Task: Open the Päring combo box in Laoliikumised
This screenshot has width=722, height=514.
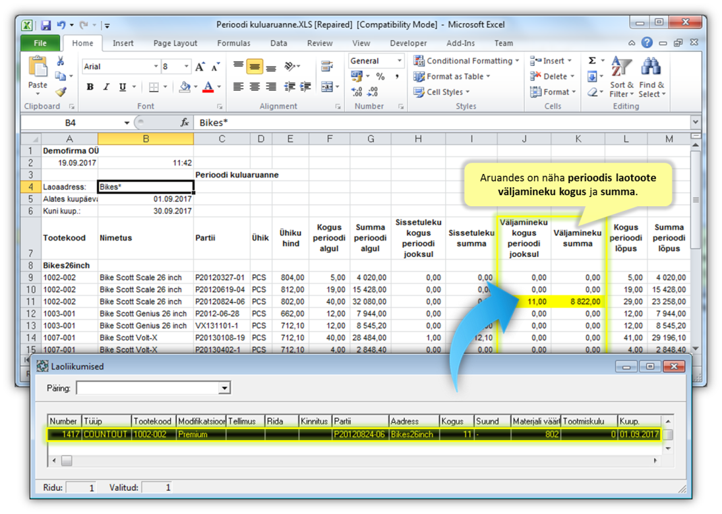Action: pyautogui.click(x=224, y=388)
